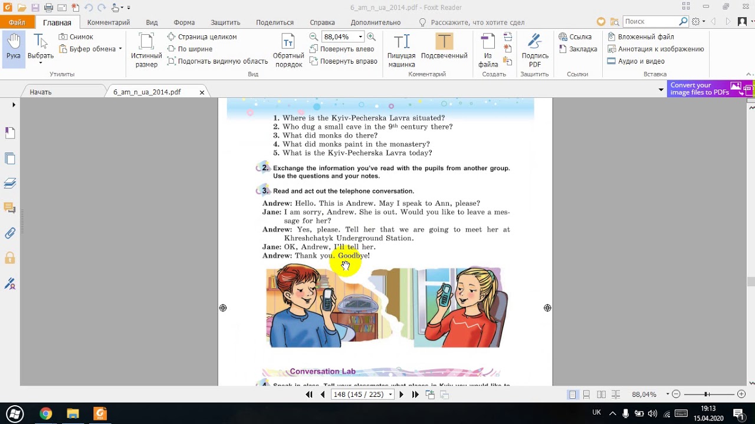
Task: Open the search settings gear dropdown
Action: point(698,22)
